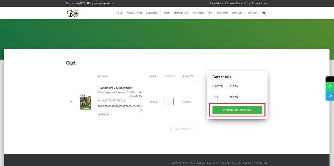Click the Update Cart button
Image resolution: width=334 pixels, height=166 pixels.
(x=184, y=129)
